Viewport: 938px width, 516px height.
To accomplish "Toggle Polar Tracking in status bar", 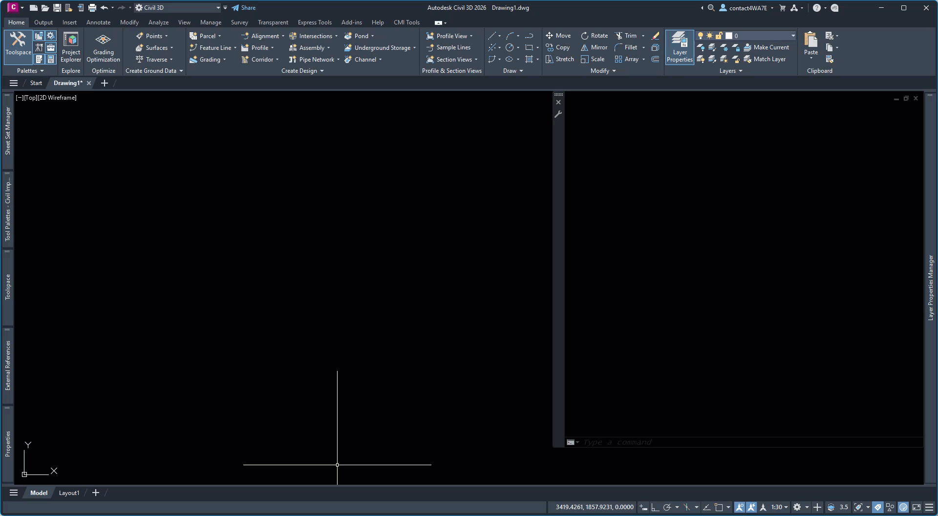I will click(667, 507).
